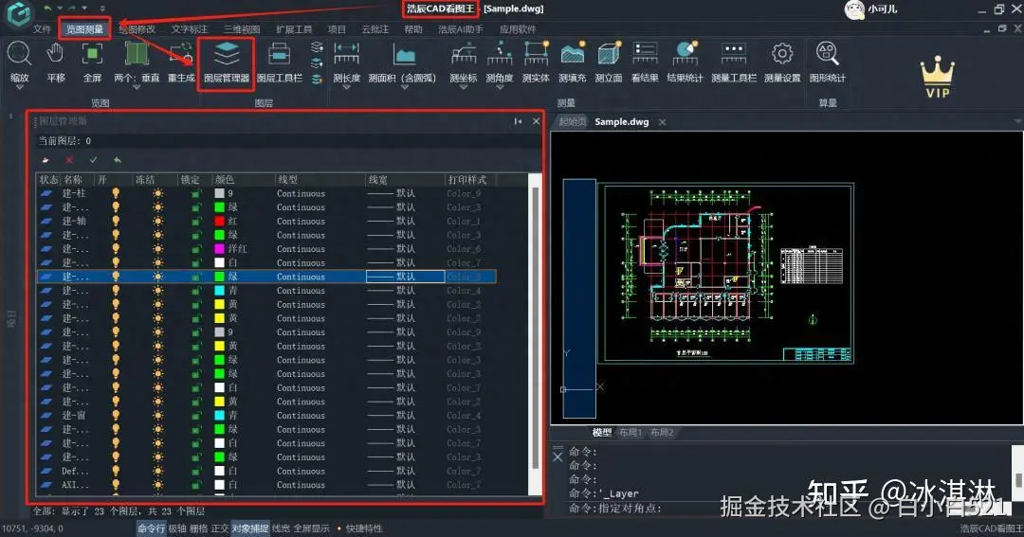Screen dimensions: 1024x537
Task: Open the 图层管理器 layer manager
Action: click(x=227, y=62)
